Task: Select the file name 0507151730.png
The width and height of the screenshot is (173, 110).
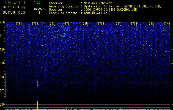Action: 14,7
